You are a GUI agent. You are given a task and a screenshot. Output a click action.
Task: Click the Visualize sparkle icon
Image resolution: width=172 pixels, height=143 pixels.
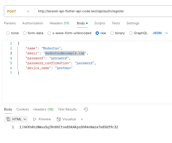click(59, 119)
